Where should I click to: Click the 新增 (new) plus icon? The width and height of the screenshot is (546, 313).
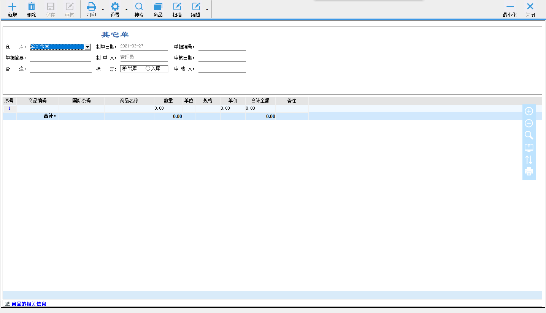coord(13,6)
